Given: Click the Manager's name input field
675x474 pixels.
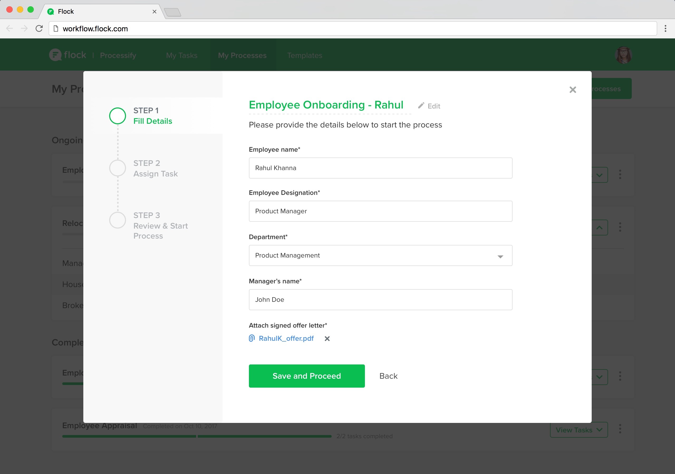Looking at the screenshot, I should [380, 300].
